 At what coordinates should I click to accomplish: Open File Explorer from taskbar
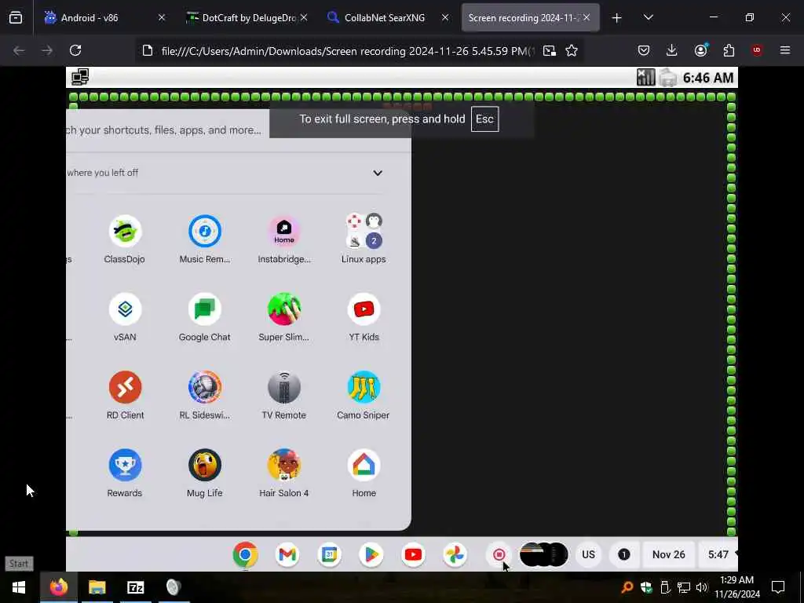97,587
